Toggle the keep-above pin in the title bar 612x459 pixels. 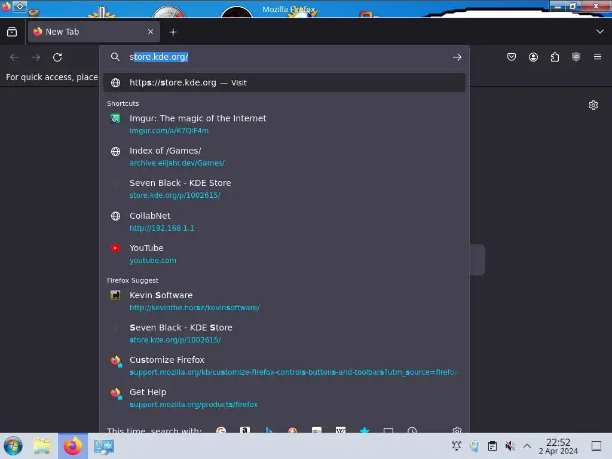click(20, 6)
